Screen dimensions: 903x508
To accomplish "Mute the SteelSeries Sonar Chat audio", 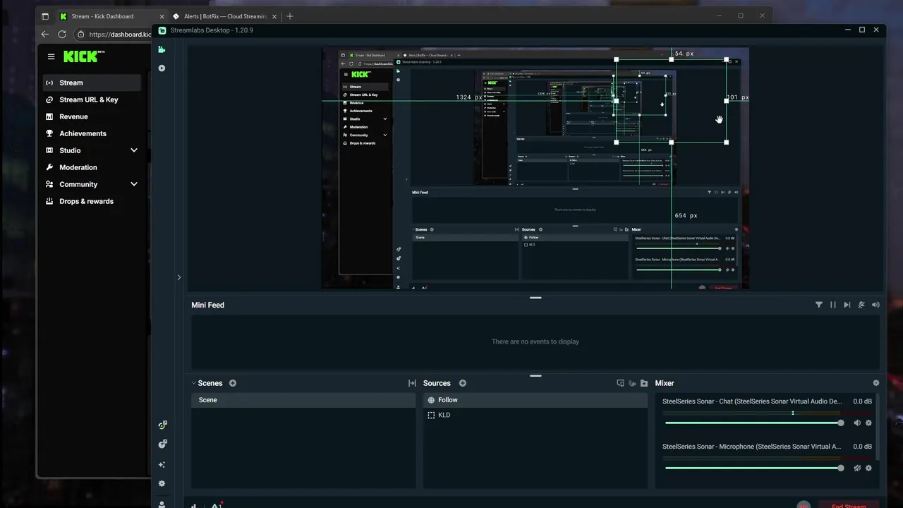I will click(x=857, y=423).
